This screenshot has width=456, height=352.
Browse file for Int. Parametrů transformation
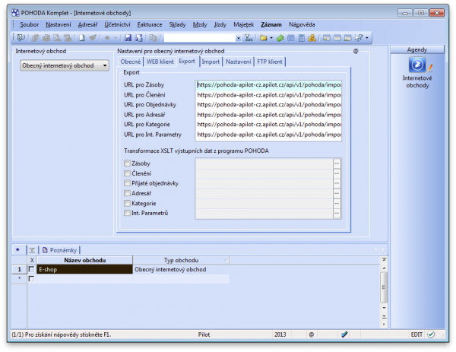pos(337,213)
